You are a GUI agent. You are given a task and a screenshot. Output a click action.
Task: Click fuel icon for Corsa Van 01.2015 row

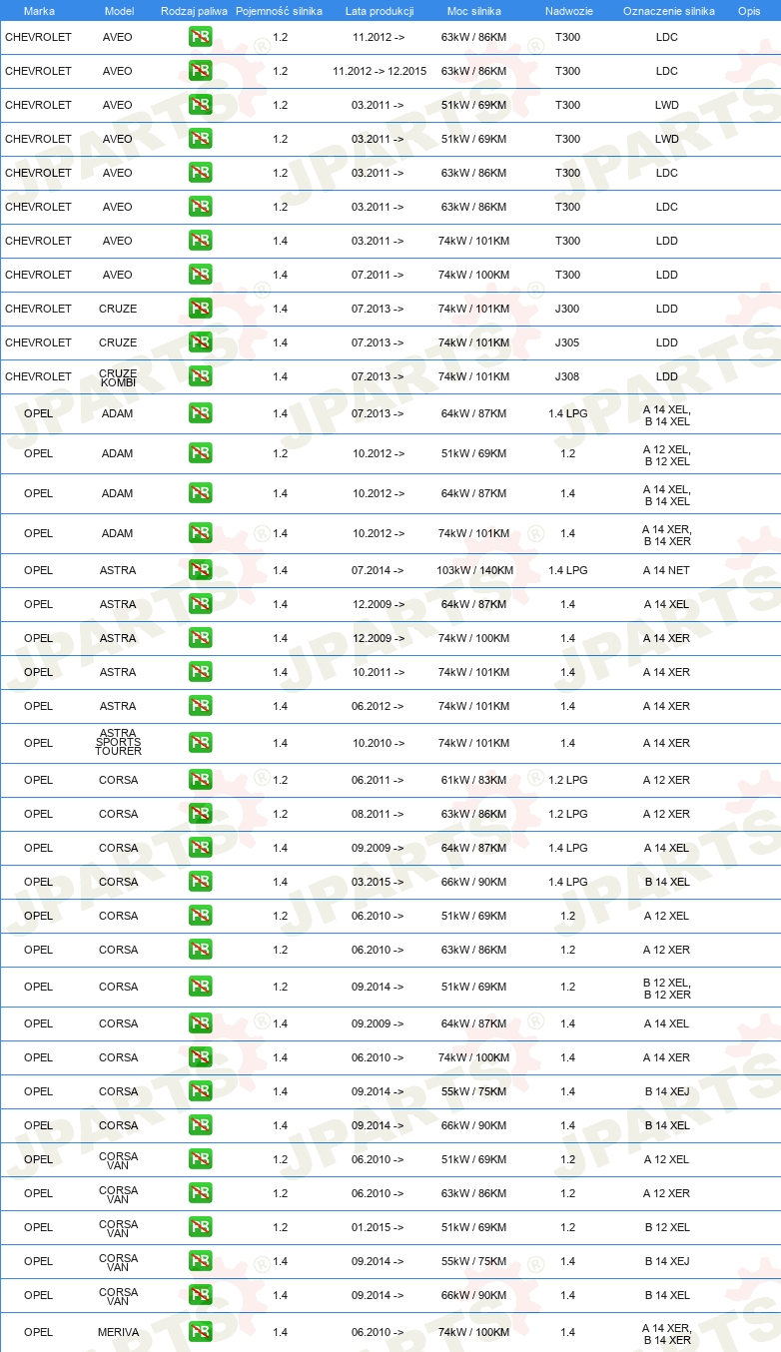tap(201, 1227)
